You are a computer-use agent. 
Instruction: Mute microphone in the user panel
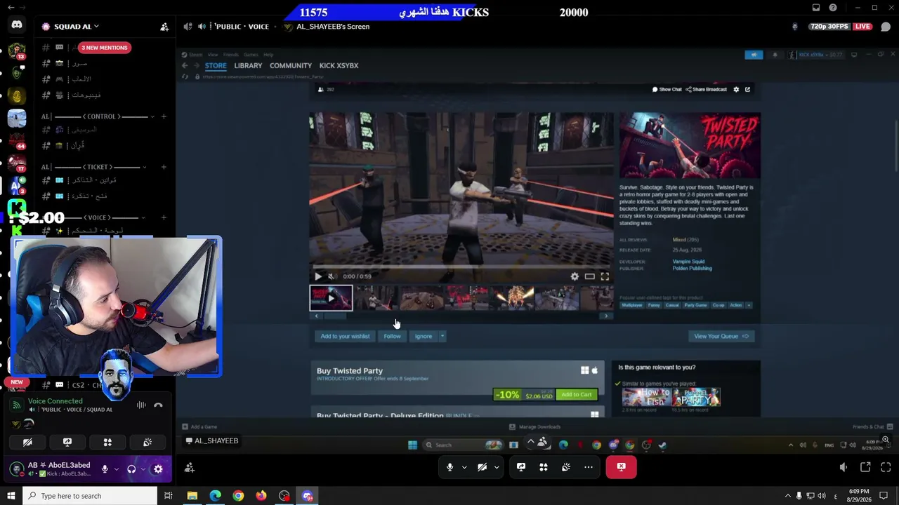tap(105, 469)
